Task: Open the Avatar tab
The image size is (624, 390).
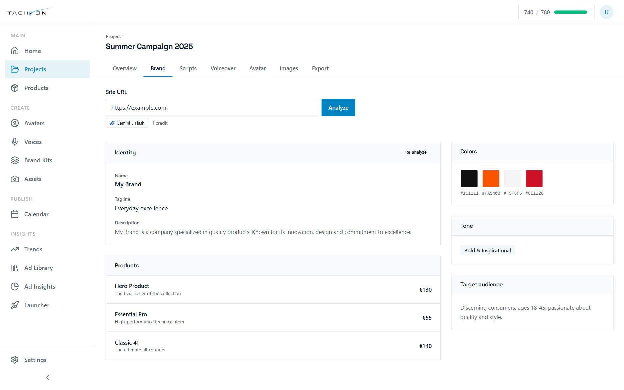Action: [258, 68]
